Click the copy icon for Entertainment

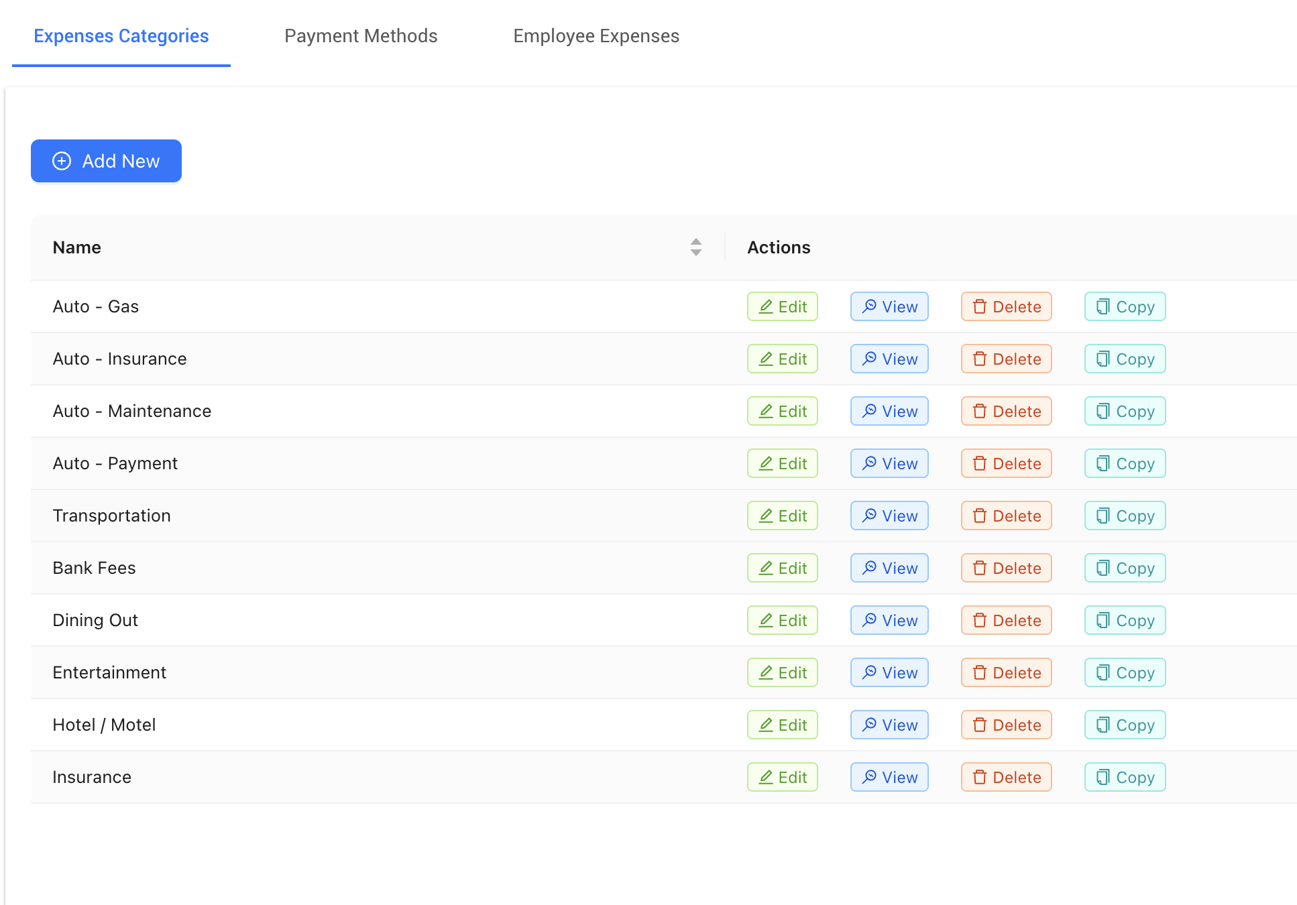1103,672
